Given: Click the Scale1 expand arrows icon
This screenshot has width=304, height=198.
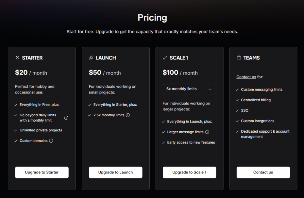Looking at the screenshot, I should [165, 58].
